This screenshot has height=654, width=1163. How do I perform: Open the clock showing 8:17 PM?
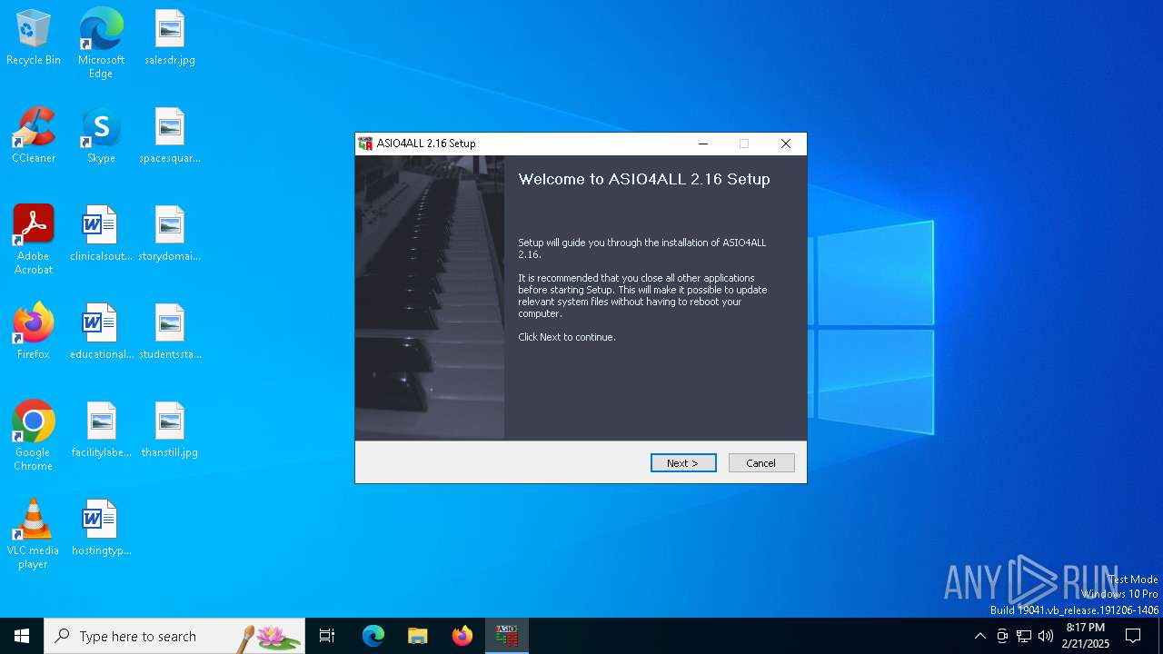coord(1086,636)
